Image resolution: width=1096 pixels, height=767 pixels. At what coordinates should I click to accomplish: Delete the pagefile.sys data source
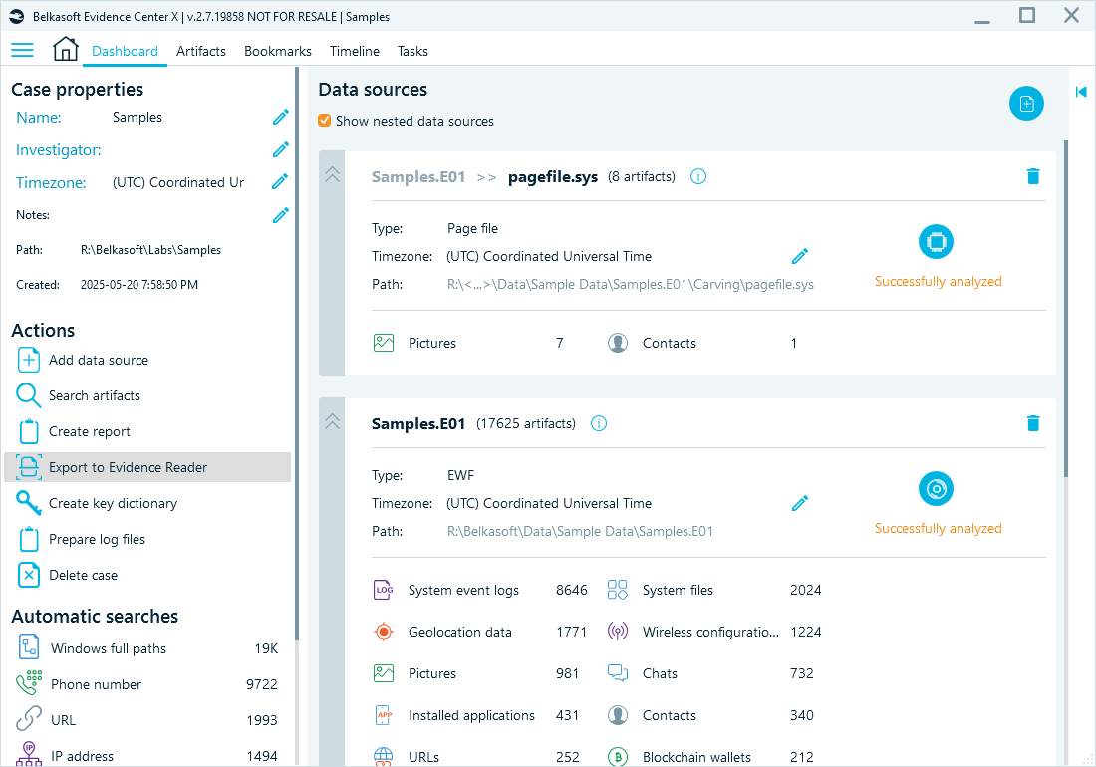[x=1033, y=176]
